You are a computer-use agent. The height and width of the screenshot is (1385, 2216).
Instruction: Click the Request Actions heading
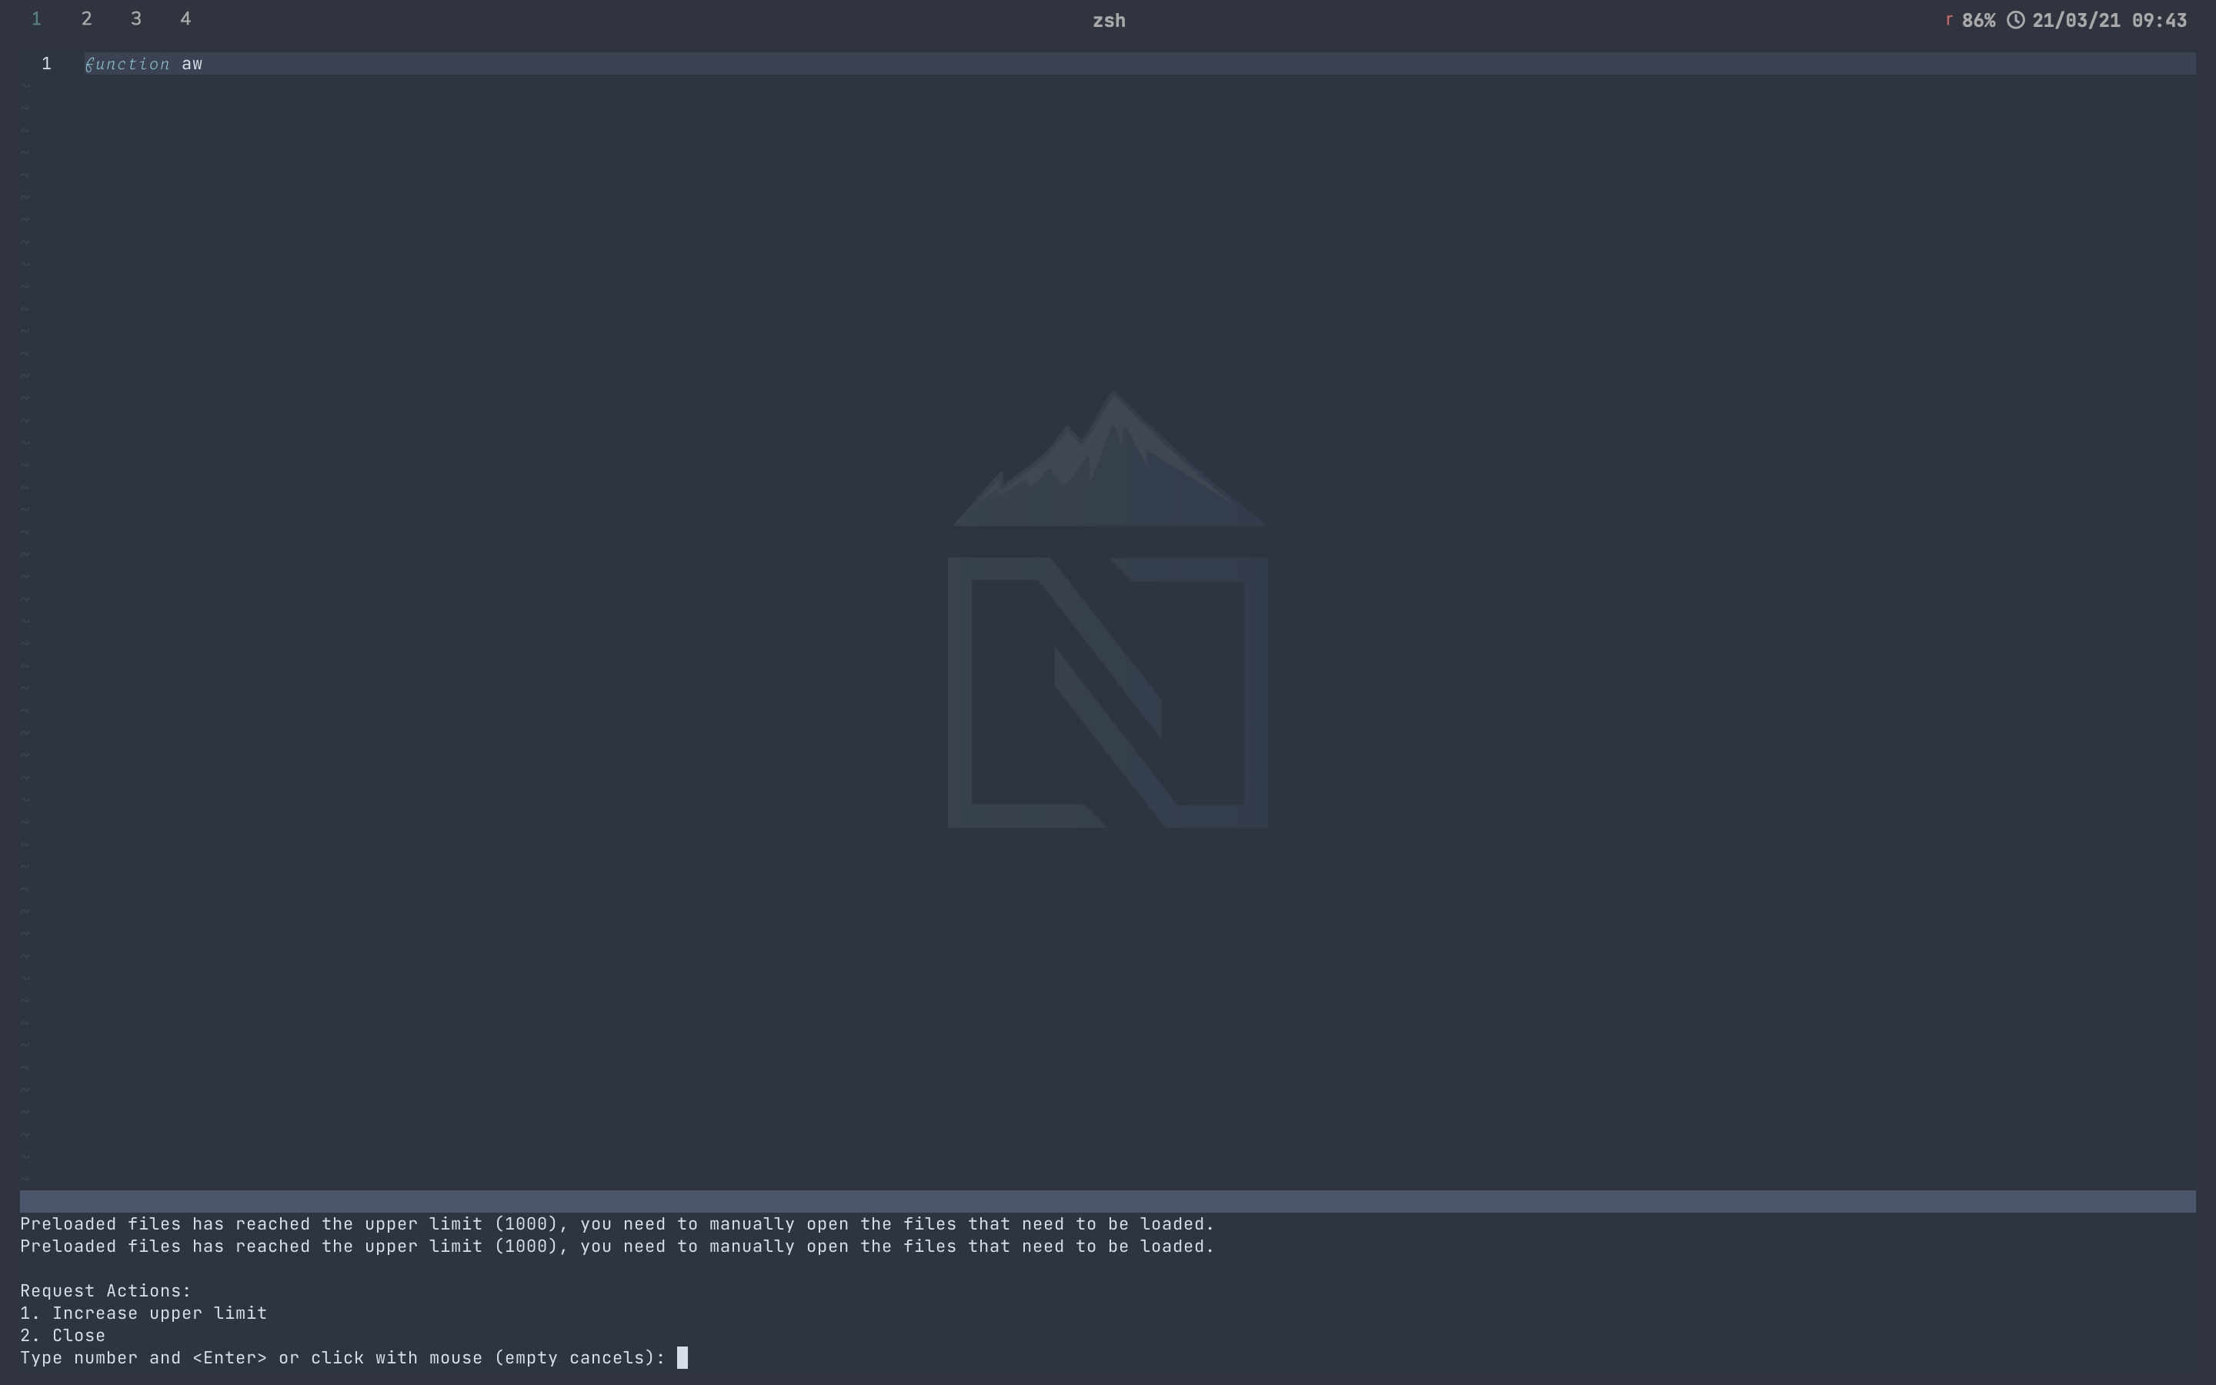105,1290
